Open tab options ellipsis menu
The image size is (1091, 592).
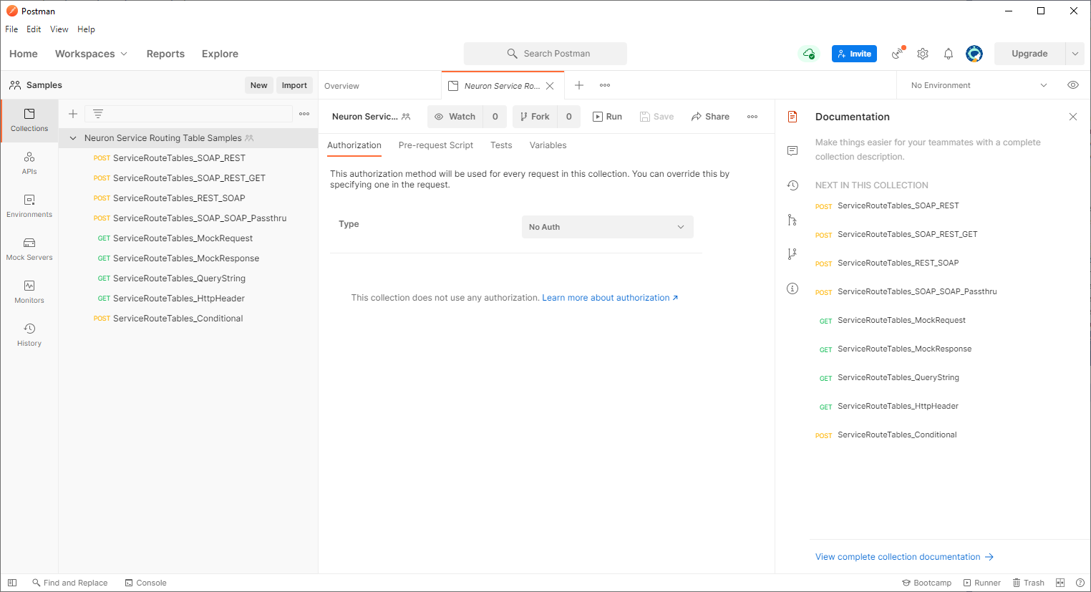coord(605,85)
